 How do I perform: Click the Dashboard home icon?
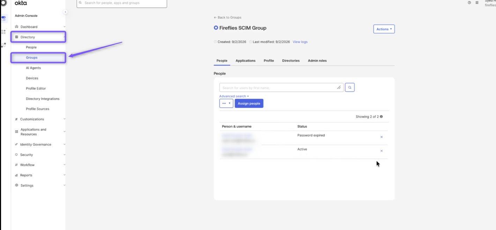point(16,27)
